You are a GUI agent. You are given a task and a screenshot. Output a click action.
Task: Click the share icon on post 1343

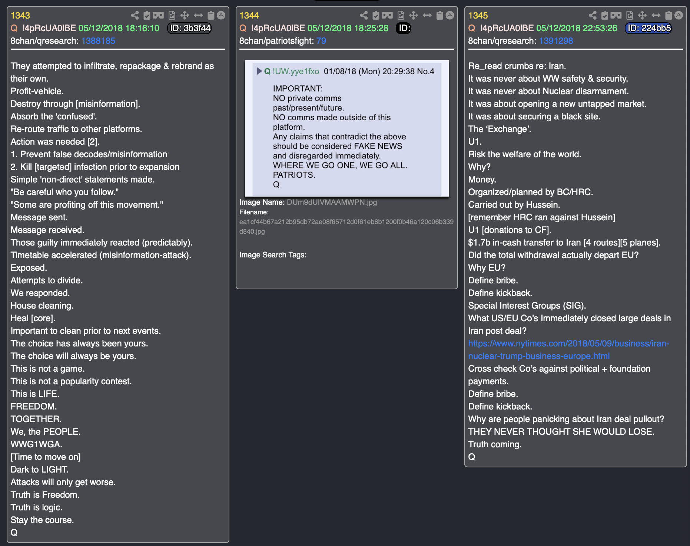coord(135,15)
